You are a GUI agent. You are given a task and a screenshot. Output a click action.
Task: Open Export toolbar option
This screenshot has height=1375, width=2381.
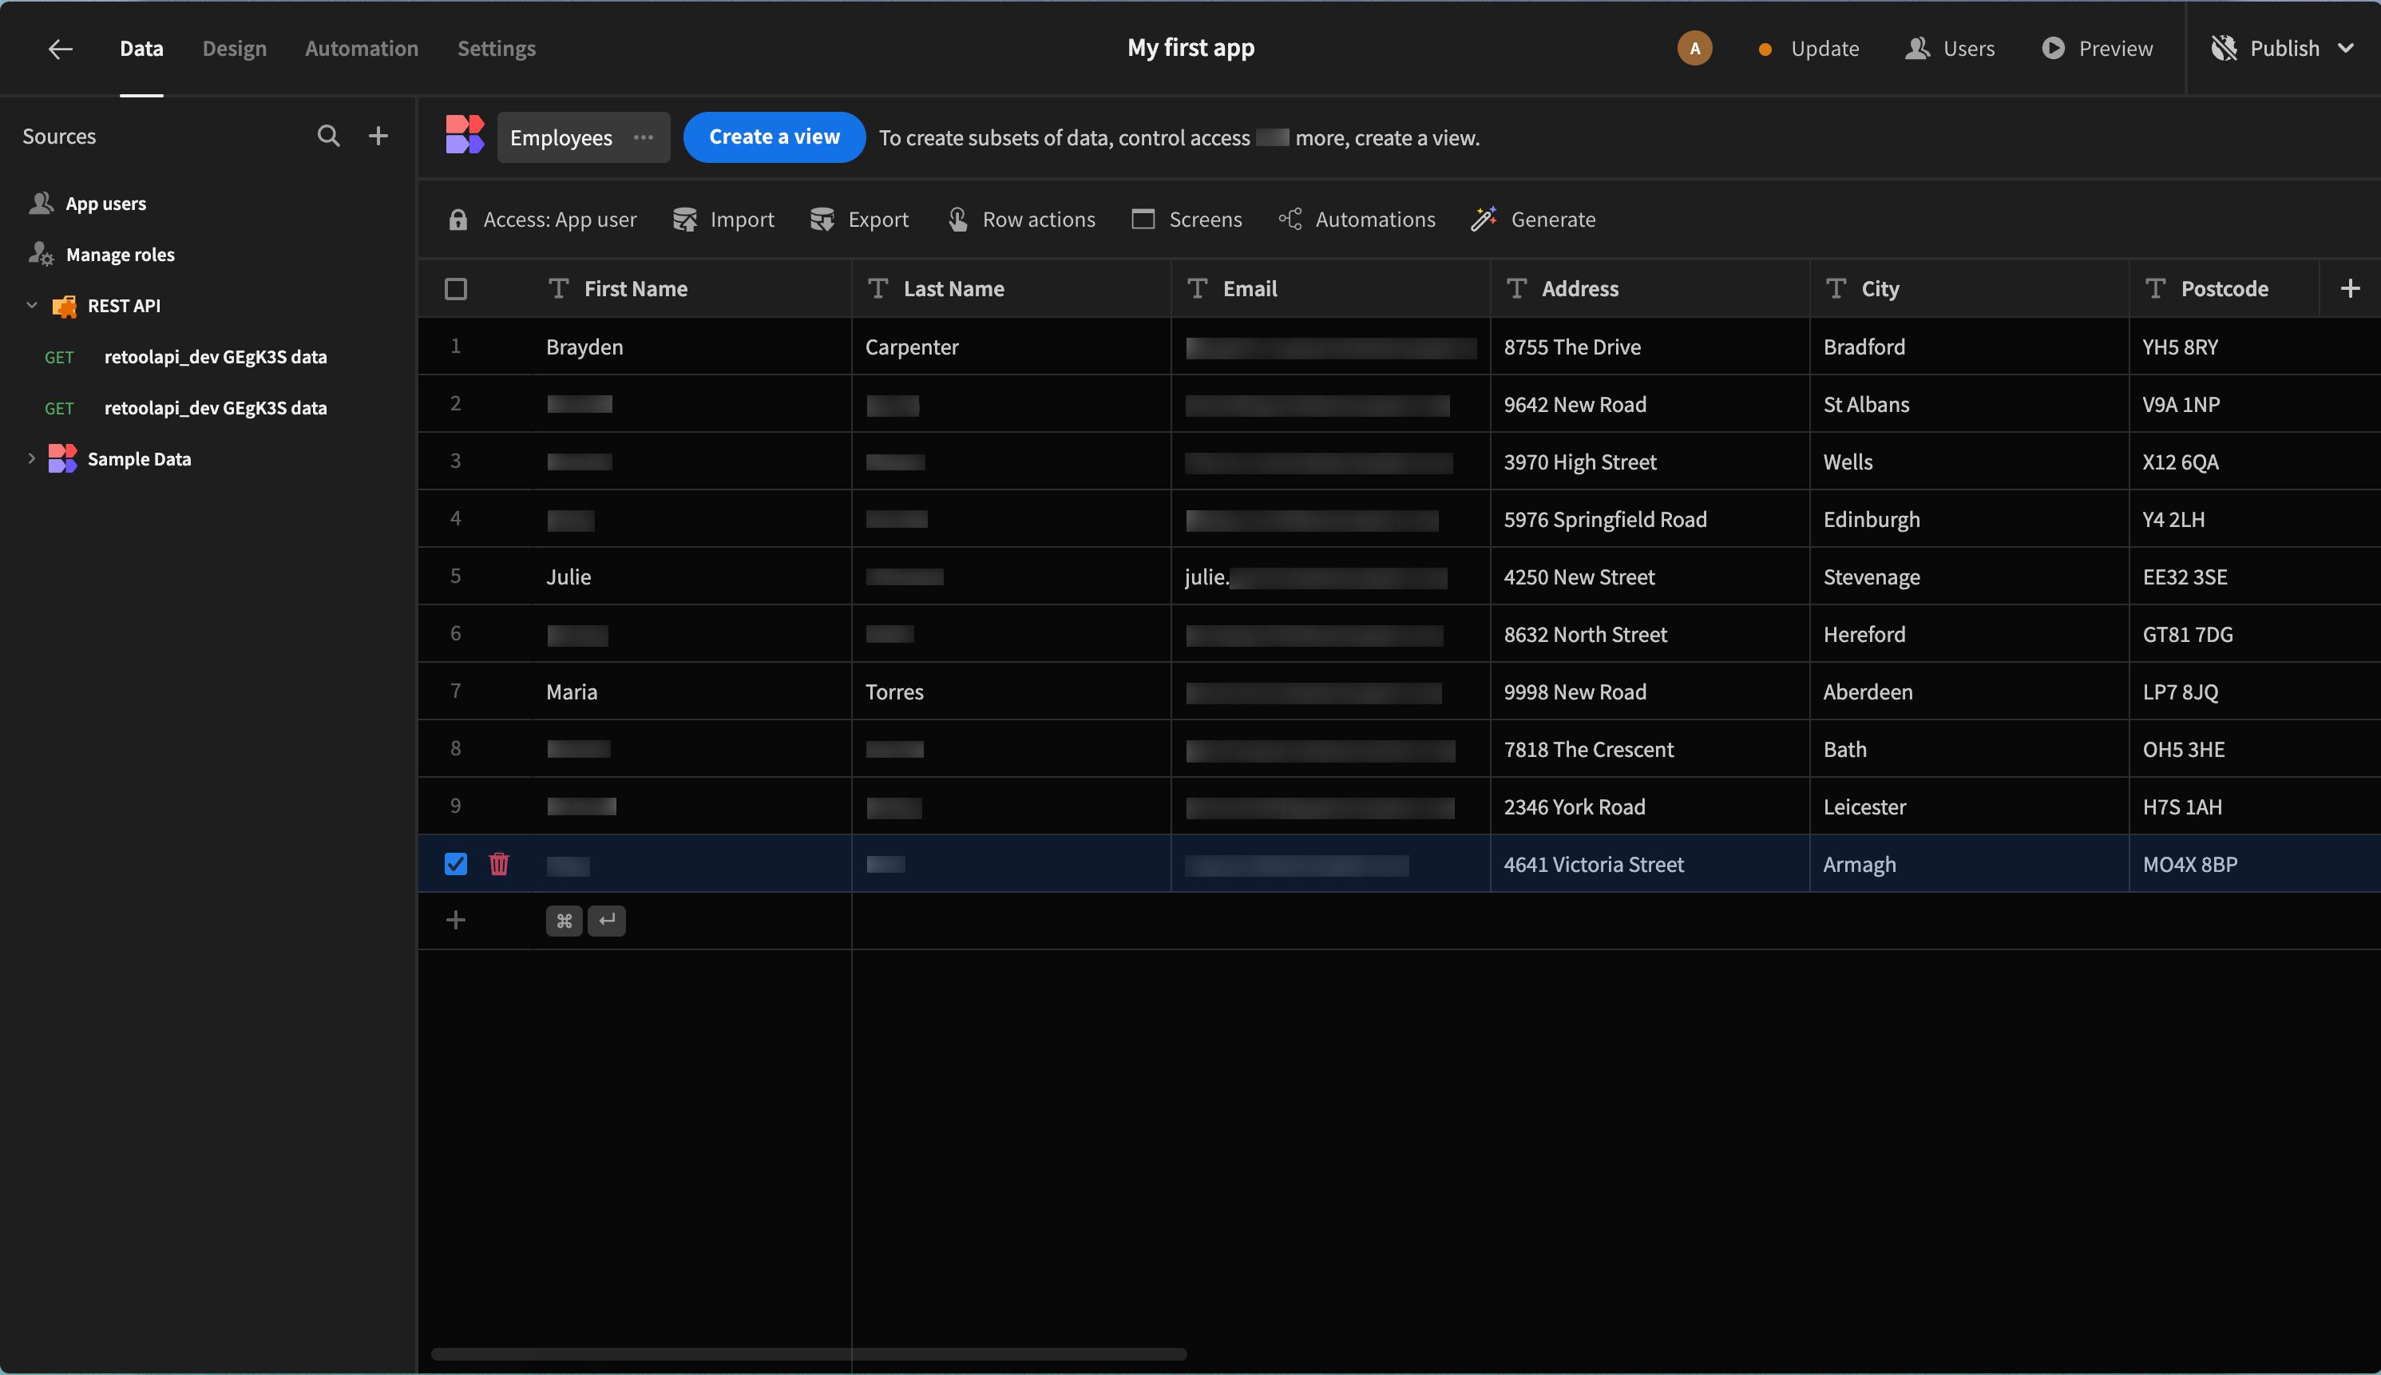(859, 219)
